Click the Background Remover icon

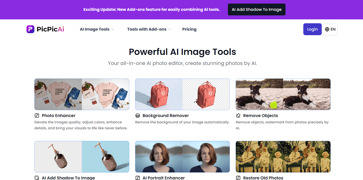[138, 116]
